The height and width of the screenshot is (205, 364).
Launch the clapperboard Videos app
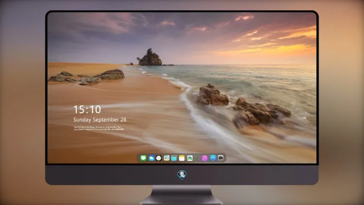[174, 158]
